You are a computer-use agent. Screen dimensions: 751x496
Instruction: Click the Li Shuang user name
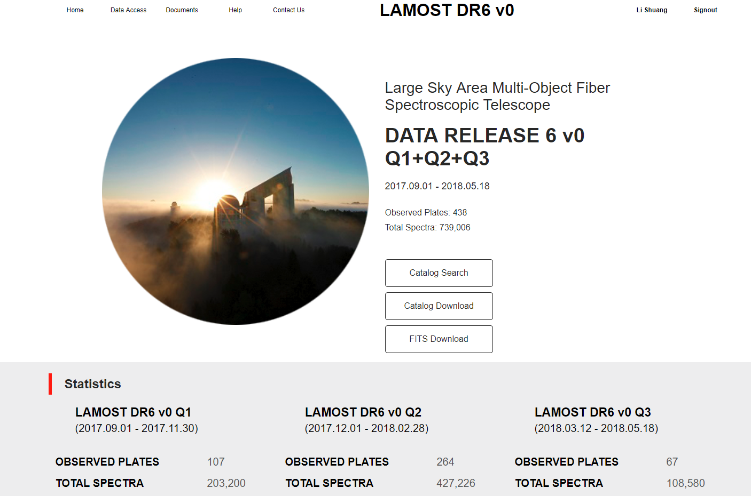click(652, 10)
